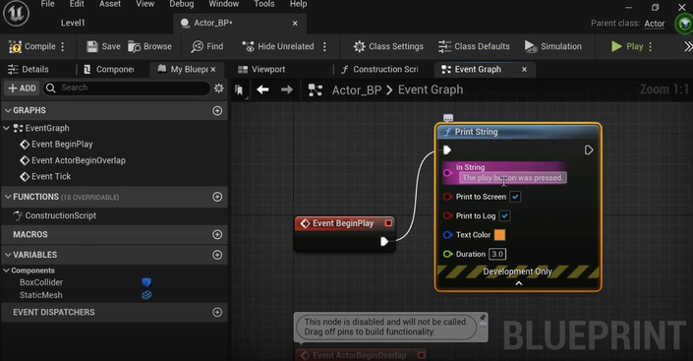Switch to the Components tab

pos(109,70)
